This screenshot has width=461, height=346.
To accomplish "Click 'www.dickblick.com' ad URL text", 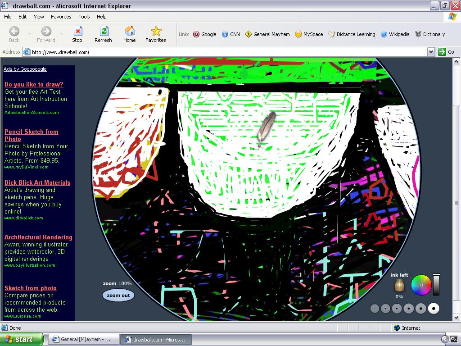I will 23,218.
